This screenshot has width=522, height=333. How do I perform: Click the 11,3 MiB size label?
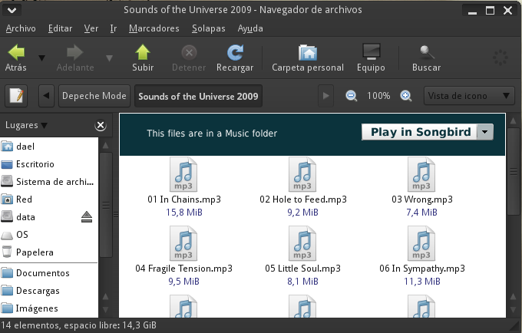point(422,282)
